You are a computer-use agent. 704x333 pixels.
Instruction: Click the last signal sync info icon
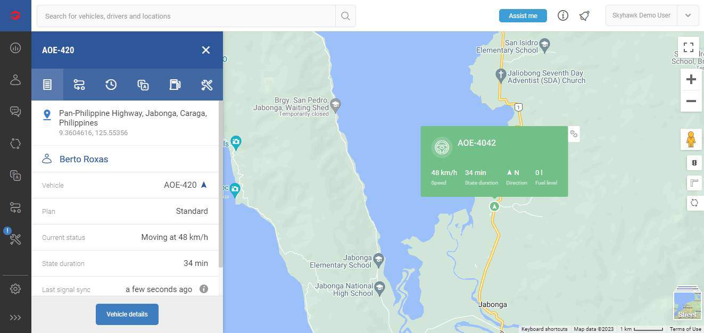tap(203, 289)
